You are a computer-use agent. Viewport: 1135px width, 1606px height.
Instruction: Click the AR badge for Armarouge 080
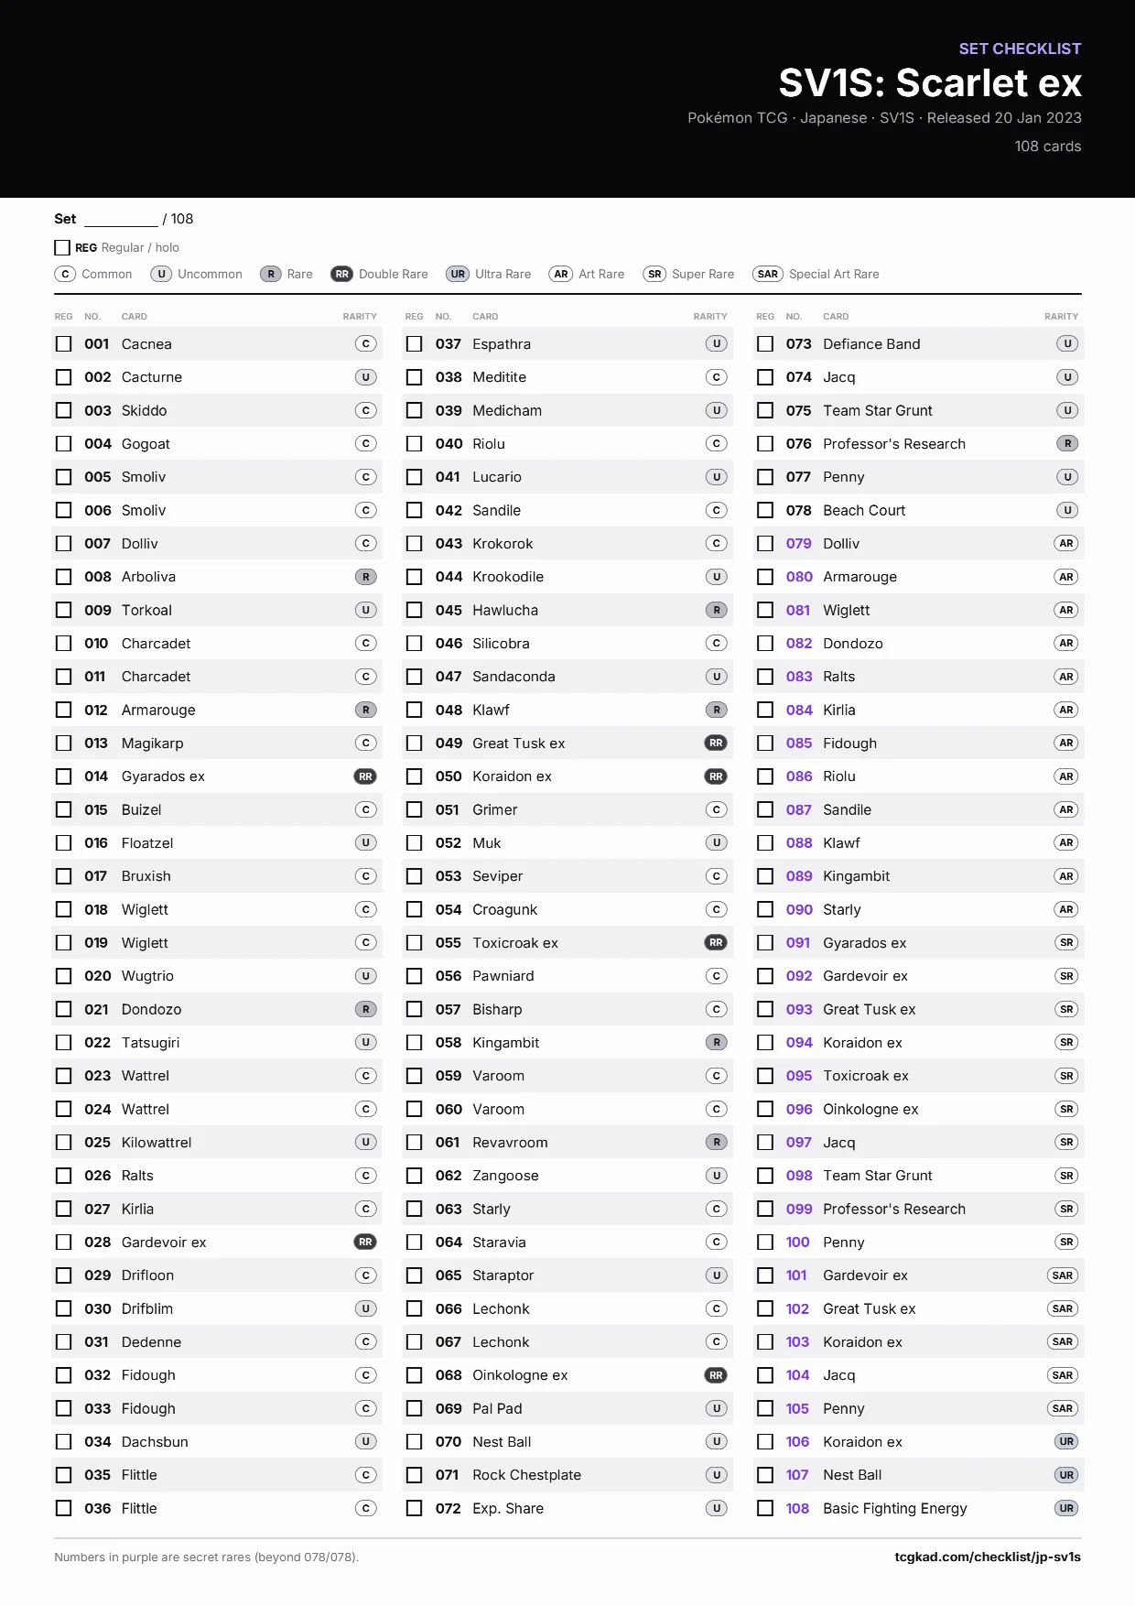pyautogui.click(x=1066, y=577)
